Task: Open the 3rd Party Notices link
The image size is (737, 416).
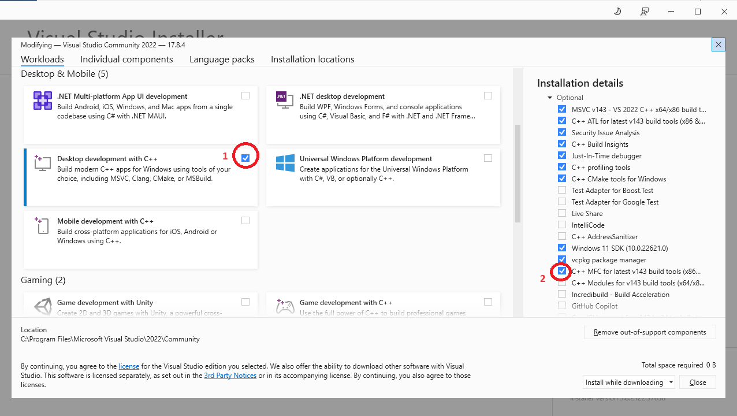Action: click(230, 376)
